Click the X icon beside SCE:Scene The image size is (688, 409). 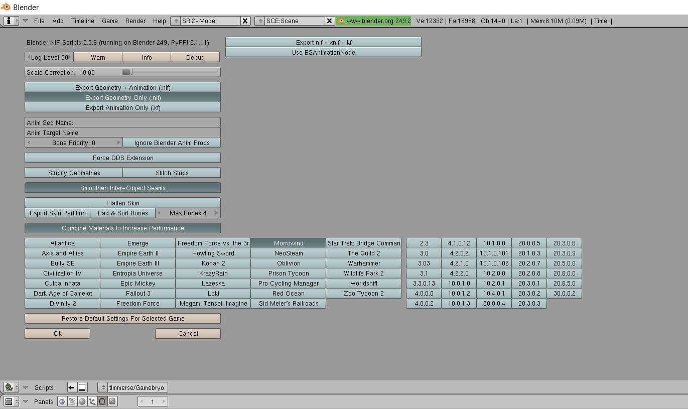click(x=329, y=21)
